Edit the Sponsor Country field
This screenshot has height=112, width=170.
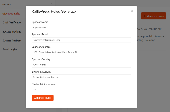click(x=81, y=65)
